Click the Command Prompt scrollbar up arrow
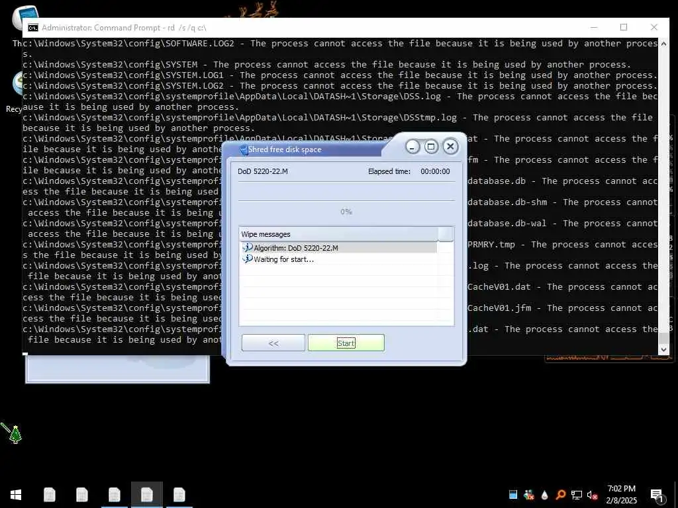This screenshot has height=508, width=678. click(663, 44)
